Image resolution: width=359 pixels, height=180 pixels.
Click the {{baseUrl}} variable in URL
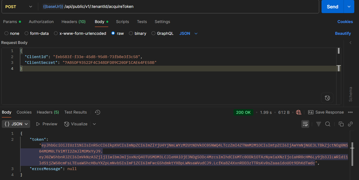pos(53,7)
